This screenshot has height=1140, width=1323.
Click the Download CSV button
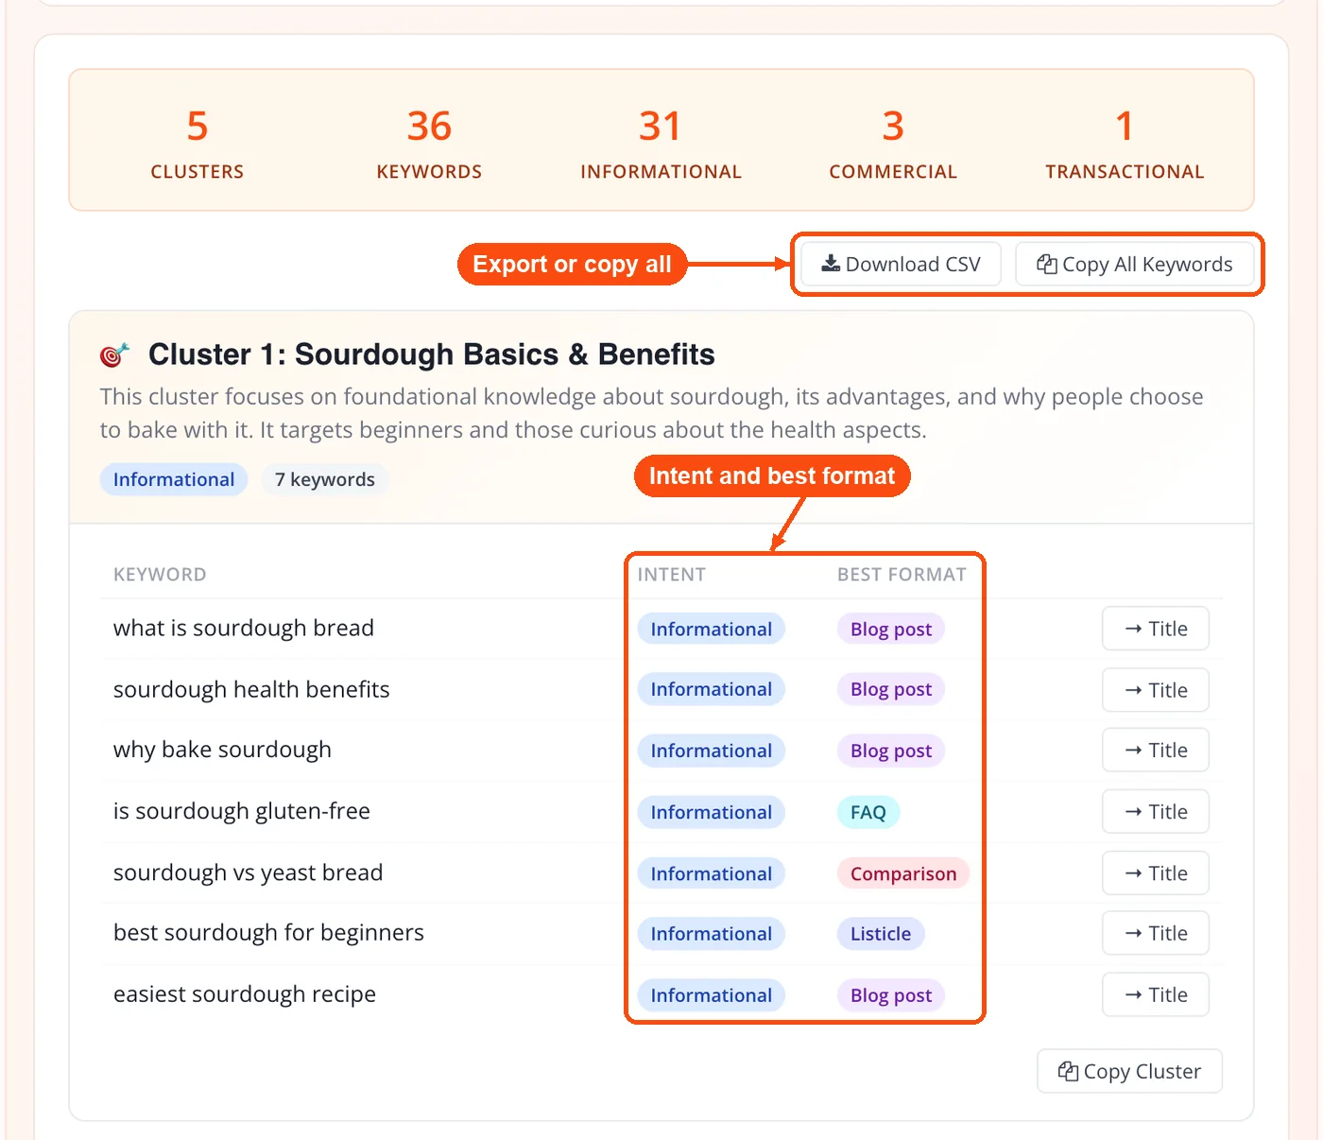pyautogui.click(x=901, y=264)
